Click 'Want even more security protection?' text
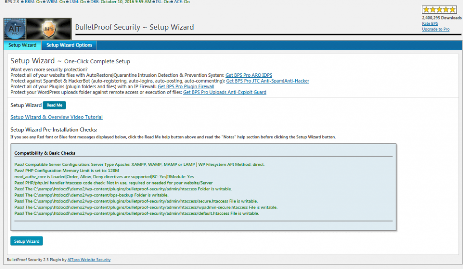Screen dimensions: 463x269 (49, 70)
